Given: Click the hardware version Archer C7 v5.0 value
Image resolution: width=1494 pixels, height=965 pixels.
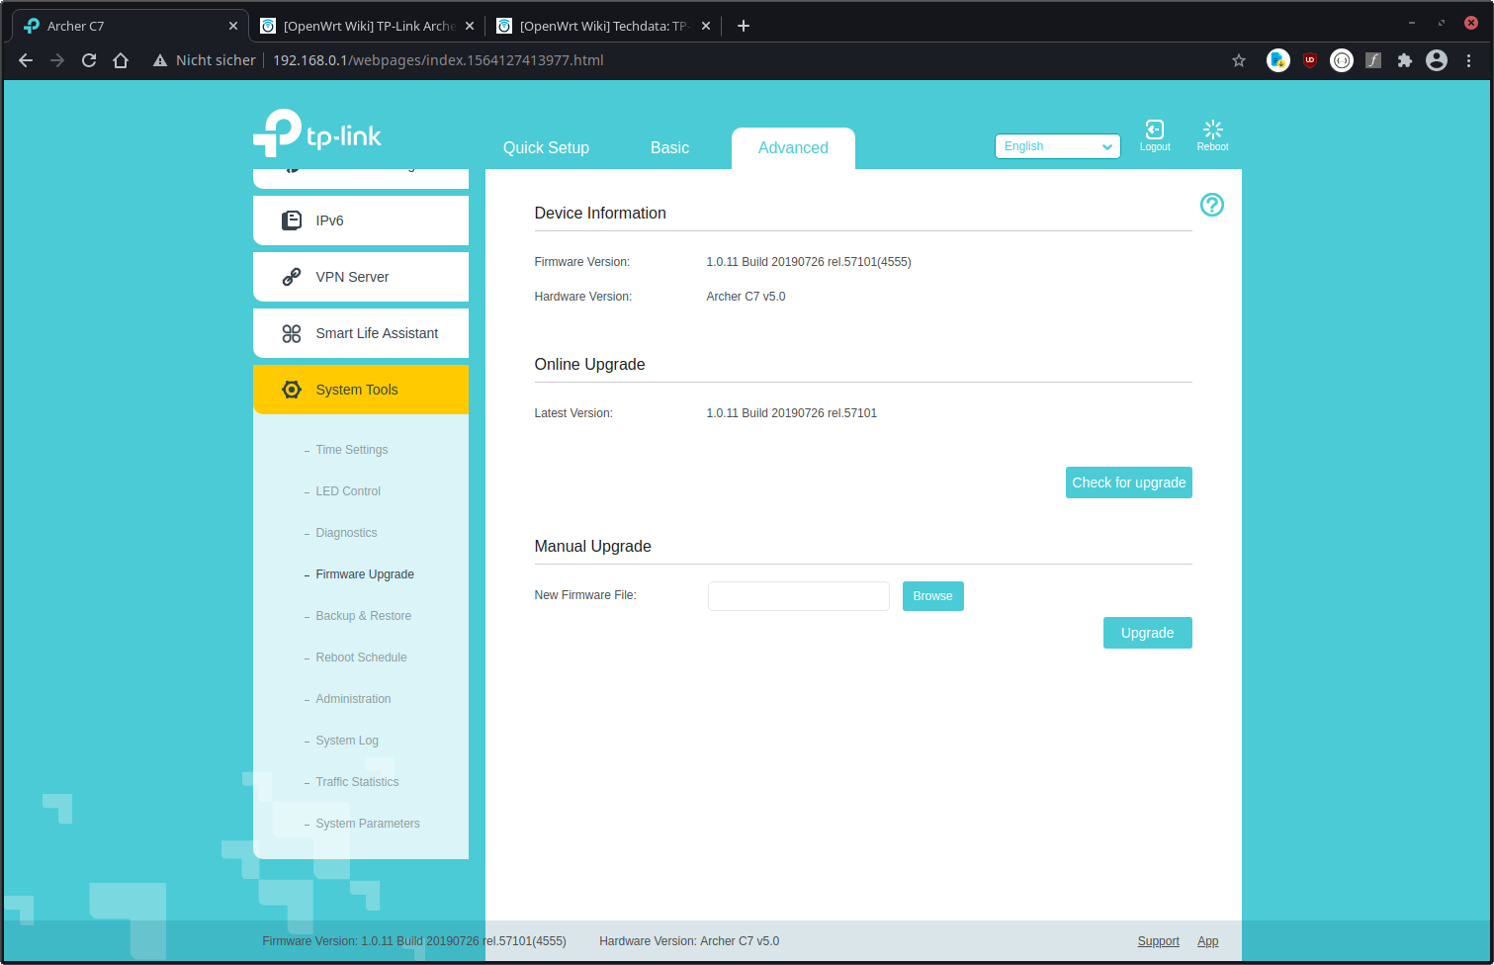Looking at the screenshot, I should tap(746, 297).
